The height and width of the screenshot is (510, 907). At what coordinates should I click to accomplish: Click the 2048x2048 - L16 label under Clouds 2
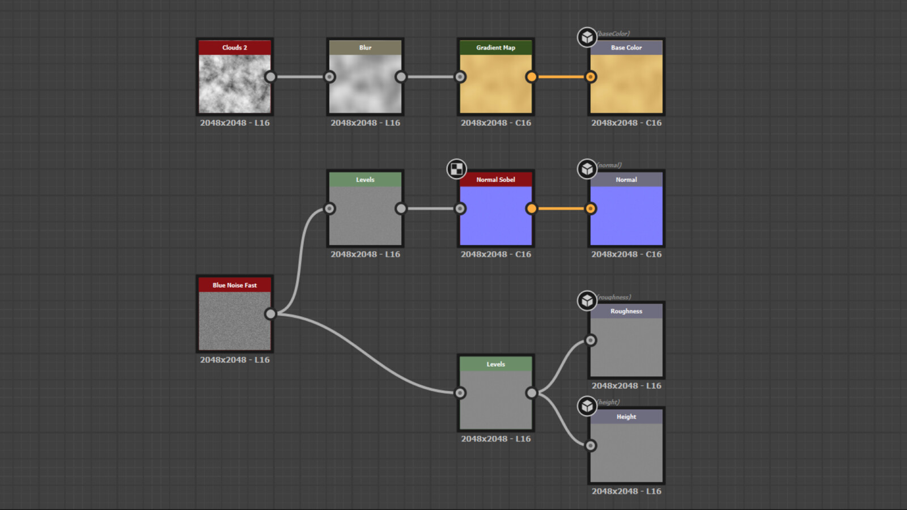[x=235, y=122]
